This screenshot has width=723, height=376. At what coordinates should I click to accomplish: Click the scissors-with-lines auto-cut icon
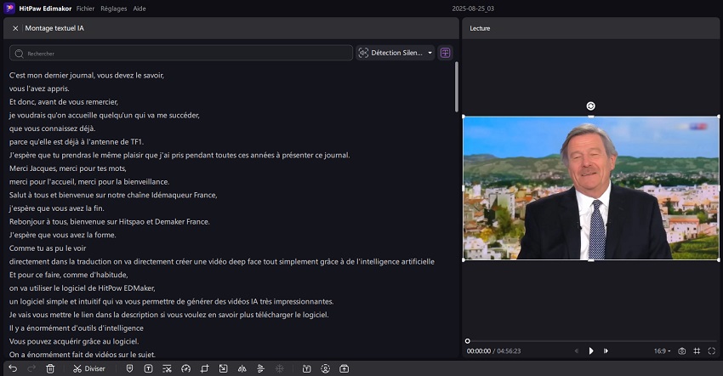point(167,368)
